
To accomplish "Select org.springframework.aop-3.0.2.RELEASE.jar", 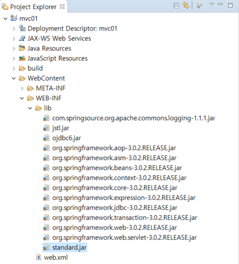I will (x=114, y=148).
